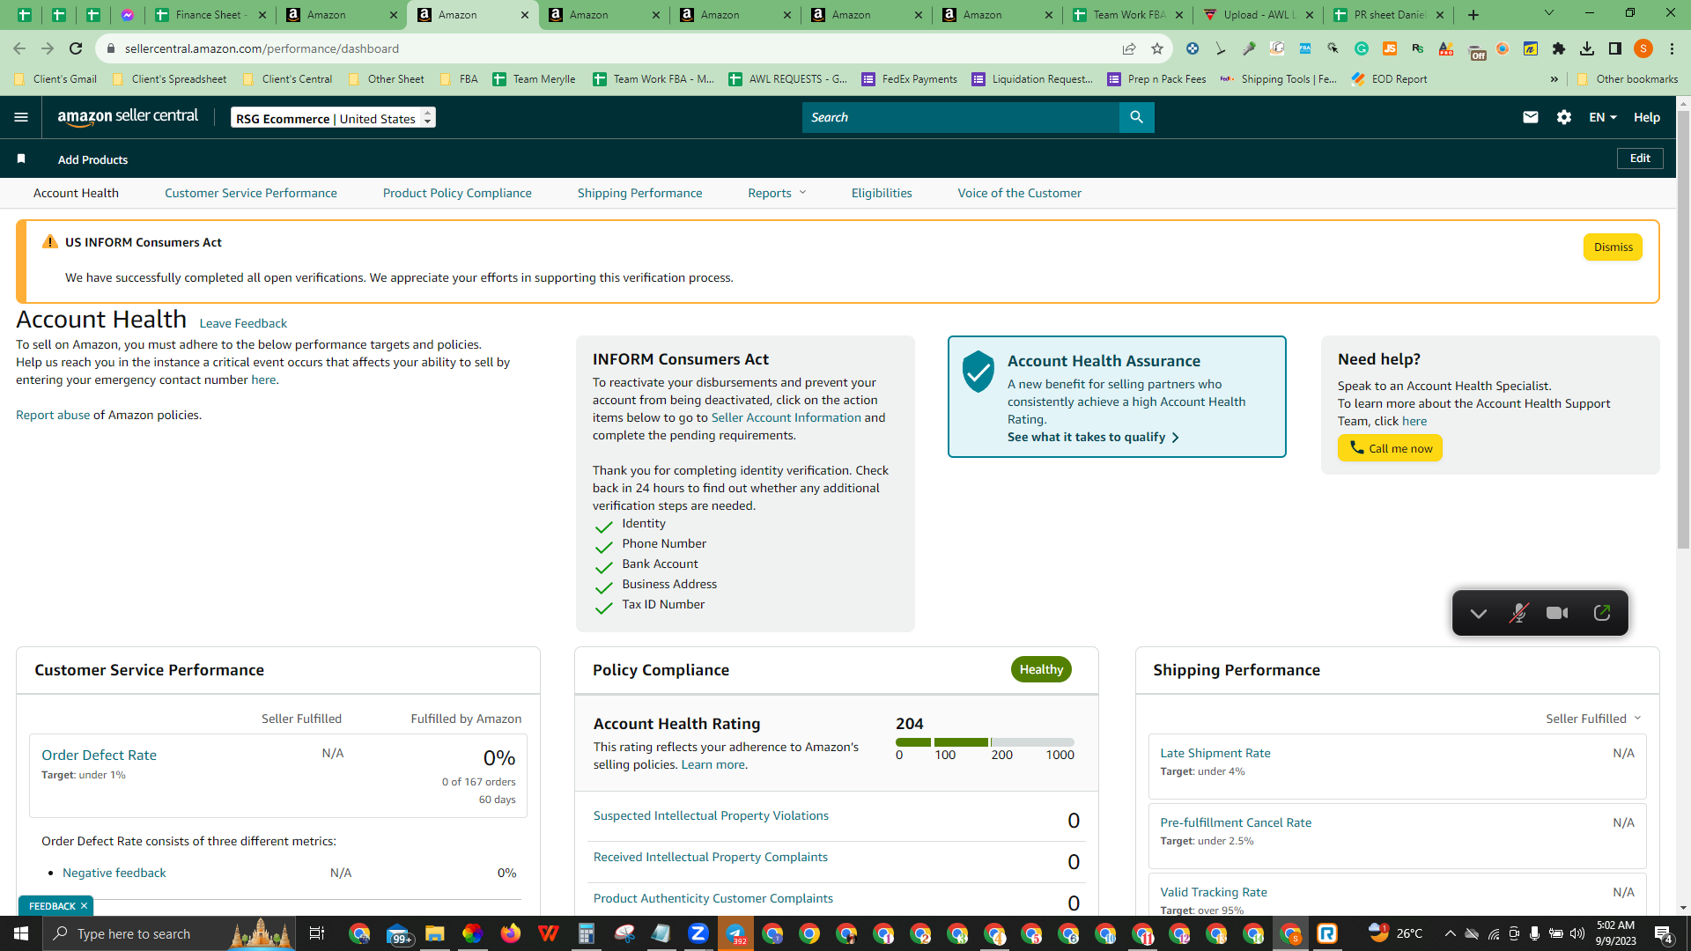Open Chrome's three-dot menu

(x=1672, y=48)
